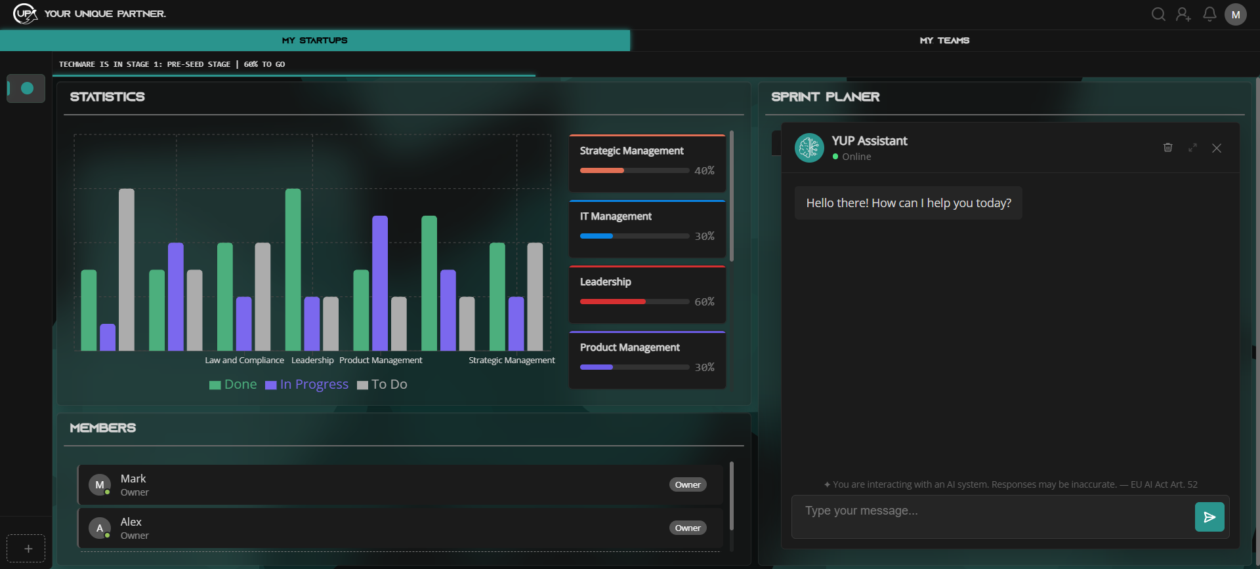The image size is (1260, 569).
Task: Click the 'Hello there!' assistant message
Action: 908,203
